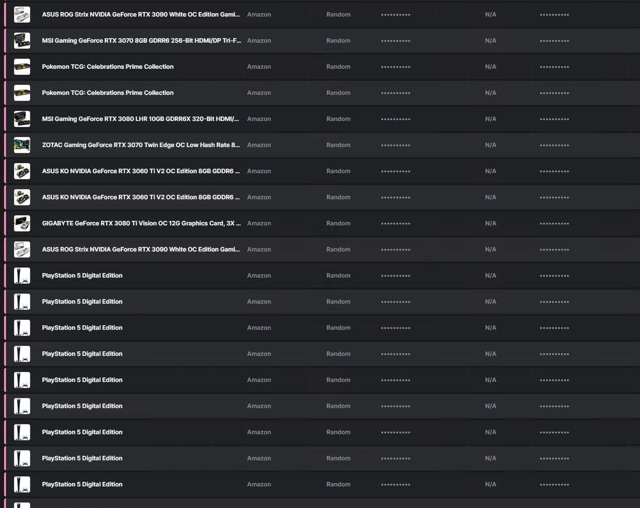Click masked value right of N/A in GIGABYTE row
Screen dimensions: 640x508
[x=554, y=224]
